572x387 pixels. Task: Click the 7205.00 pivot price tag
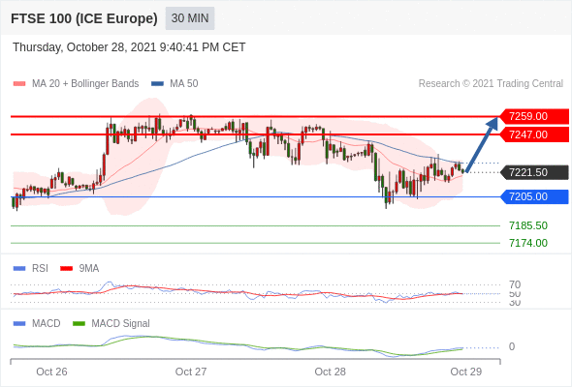click(x=534, y=196)
